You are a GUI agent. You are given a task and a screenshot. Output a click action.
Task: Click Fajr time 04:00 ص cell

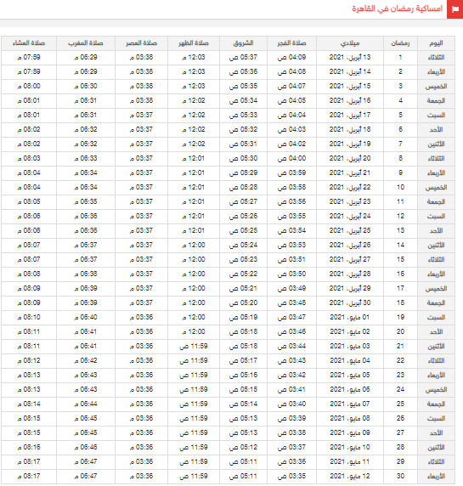click(291, 158)
